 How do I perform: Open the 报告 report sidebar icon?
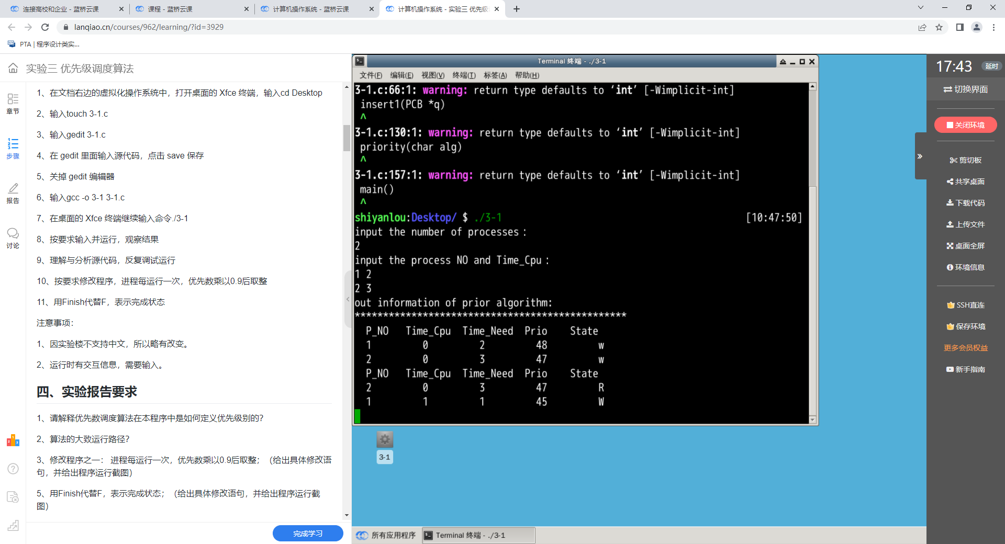13,194
